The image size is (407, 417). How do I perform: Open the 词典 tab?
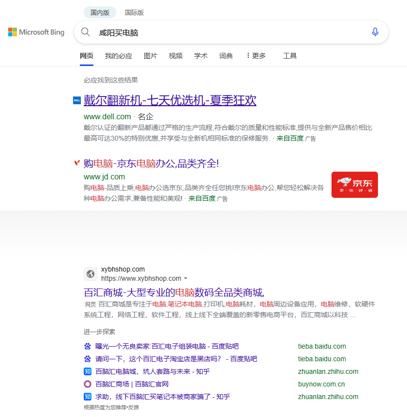226,56
